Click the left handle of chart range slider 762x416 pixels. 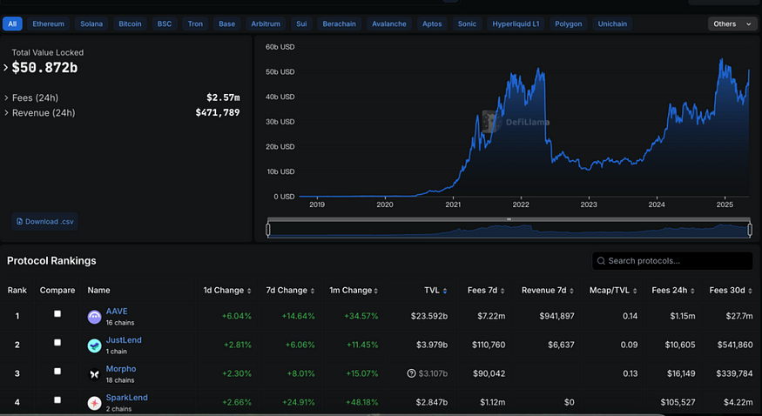268,230
